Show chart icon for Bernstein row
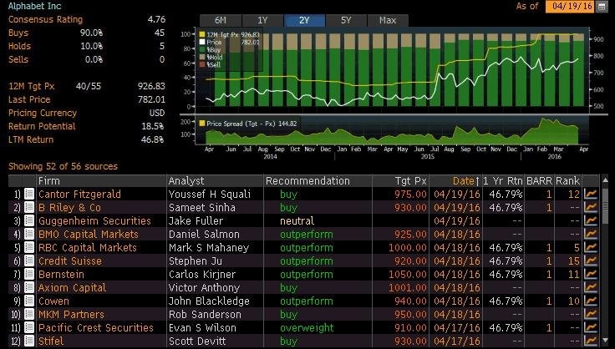Image resolution: width=615 pixels, height=349 pixels. tap(590, 274)
